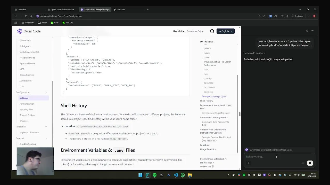
Task: Click the microphone icon beside the address bar
Action: pyautogui.click(x=31, y=16)
